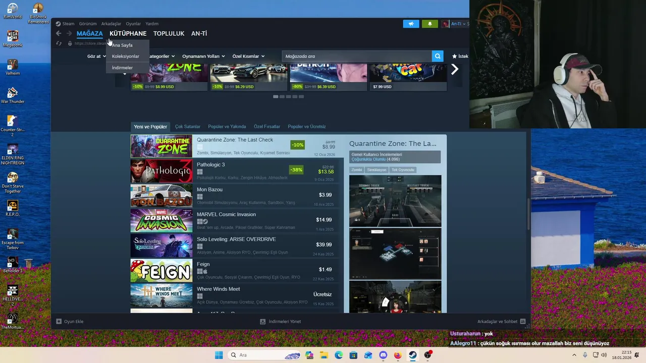Open Megabonk desktop shortcut

[x=13, y=39]
